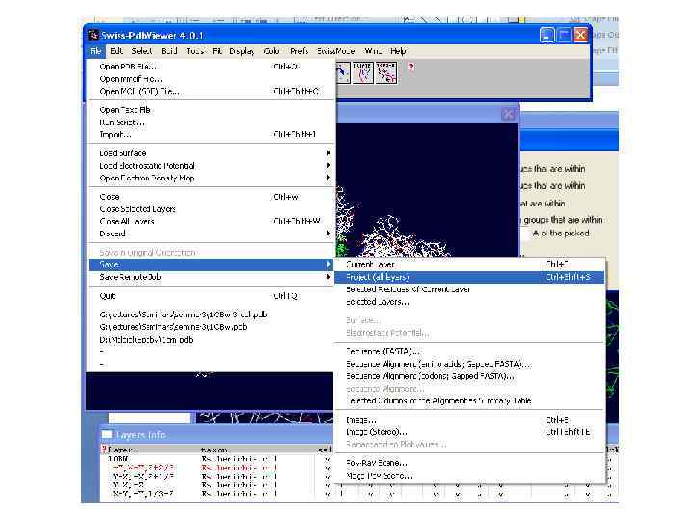Select the Mutate tool icon in the toolbar
Viewport: 694px width, 521px height.
(x=363, y=72)
